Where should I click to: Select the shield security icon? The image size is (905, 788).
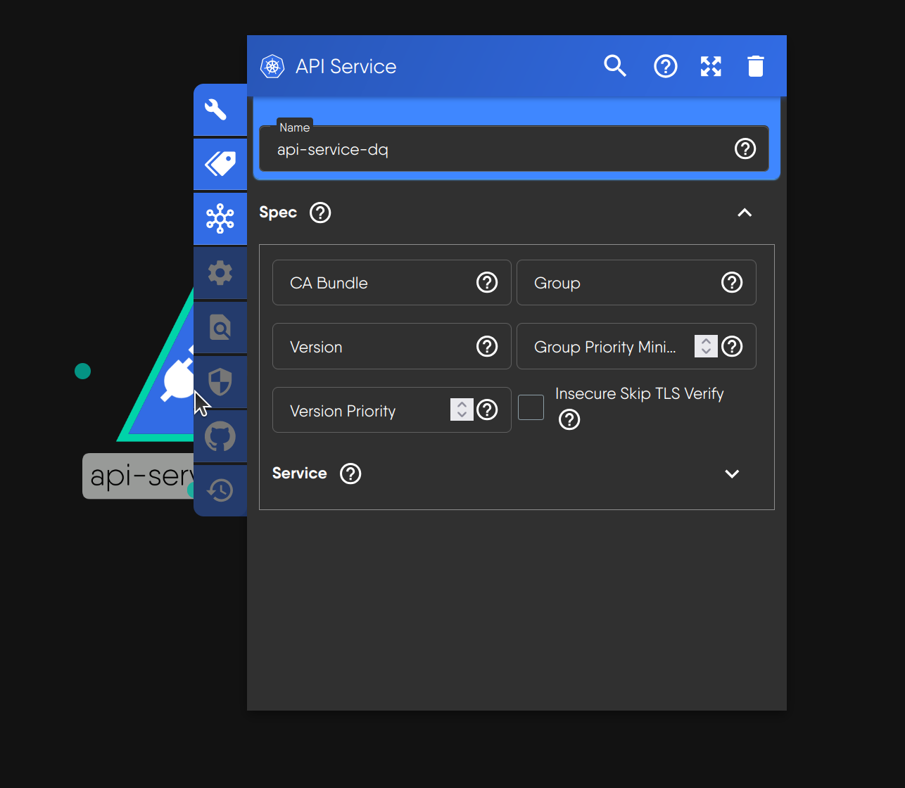220,381
